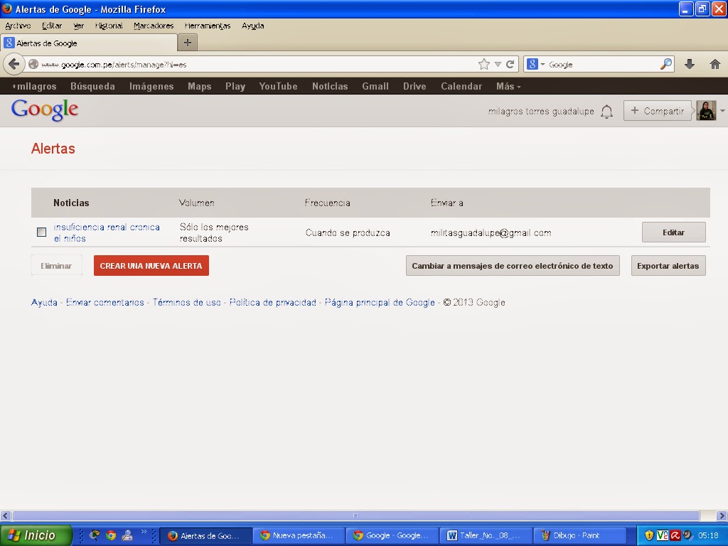Open Calendar in the Google bar
This screenshot has width=728, height=546.
461,86
